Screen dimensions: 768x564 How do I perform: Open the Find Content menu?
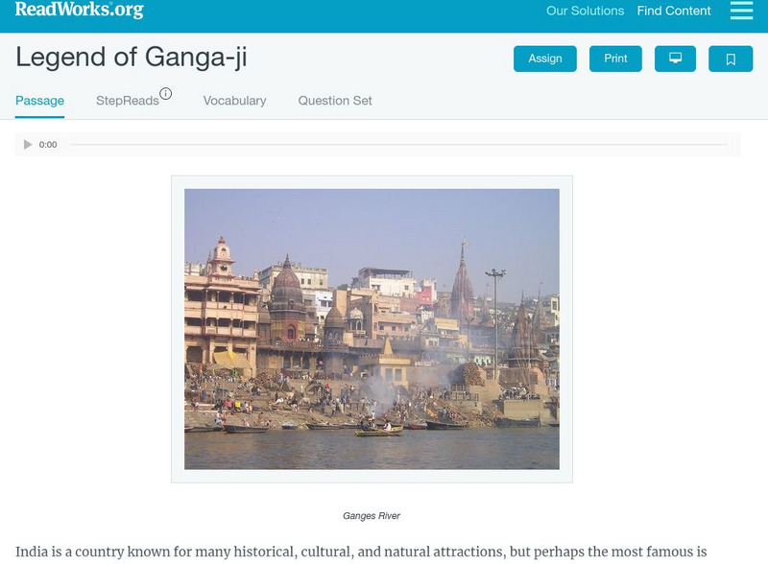tap(674, 11)
